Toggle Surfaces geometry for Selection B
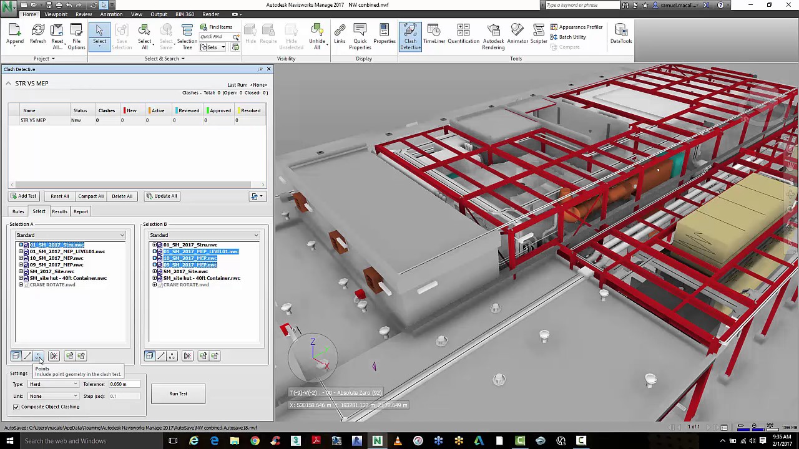799x449 pixels. tap(149, 356)
